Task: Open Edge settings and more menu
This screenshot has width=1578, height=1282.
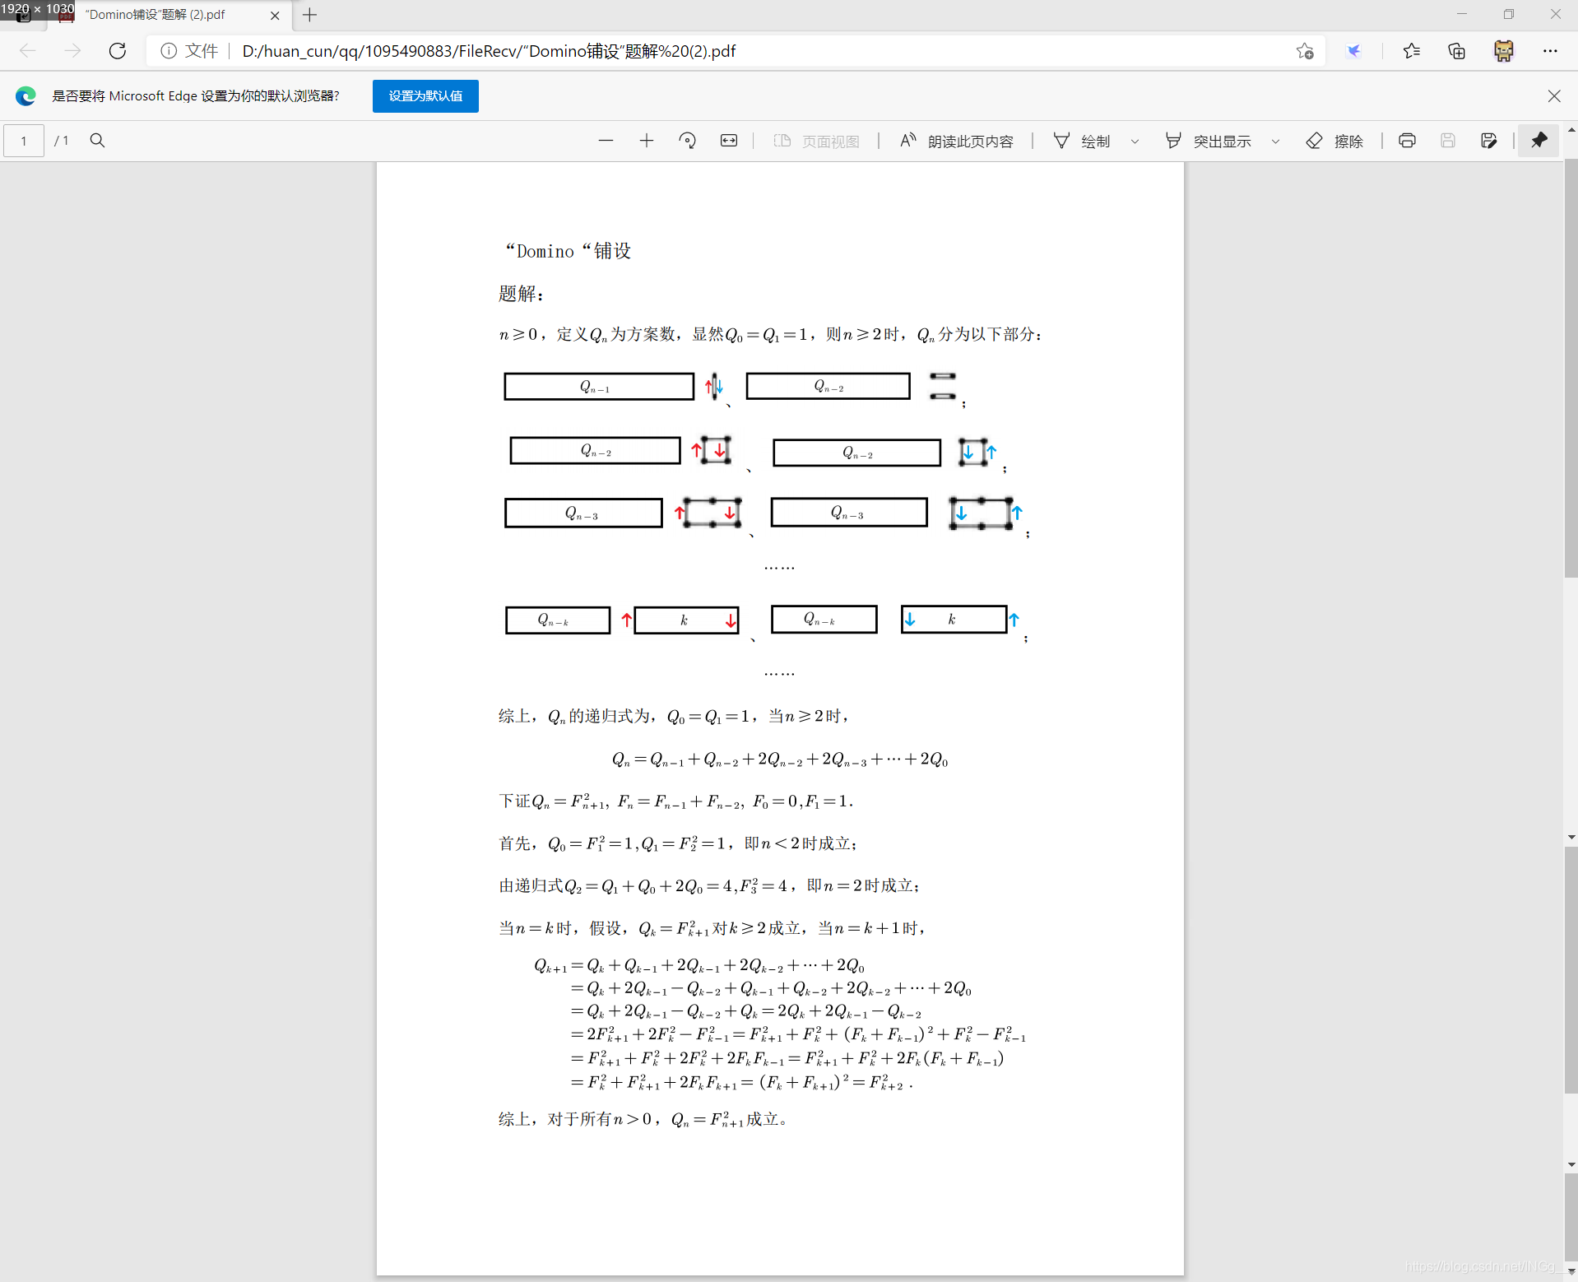Action: [x=1550, y=51]
